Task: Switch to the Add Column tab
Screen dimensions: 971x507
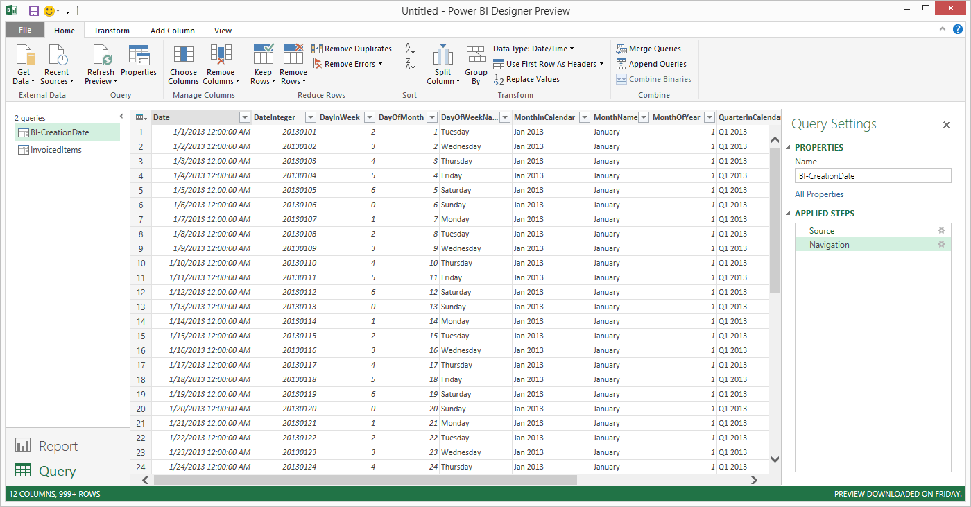Action: 173,31
